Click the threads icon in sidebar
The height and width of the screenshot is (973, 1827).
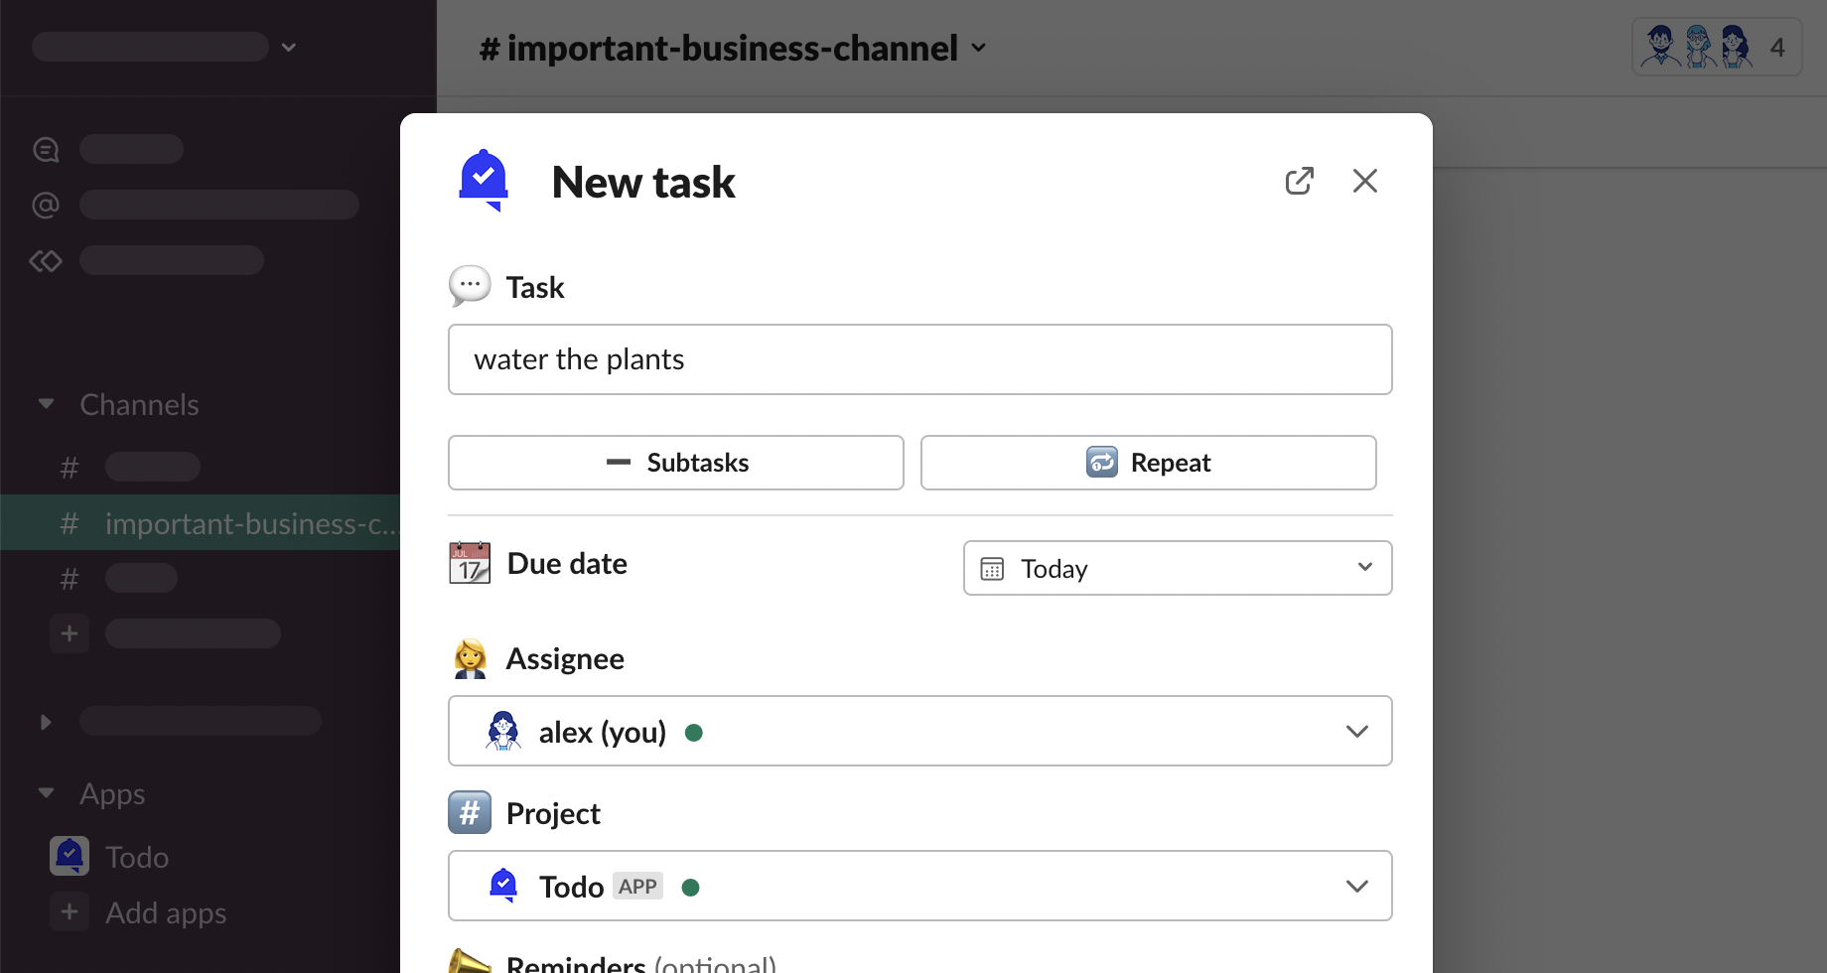pyautogui.click(x=46, y=149)
